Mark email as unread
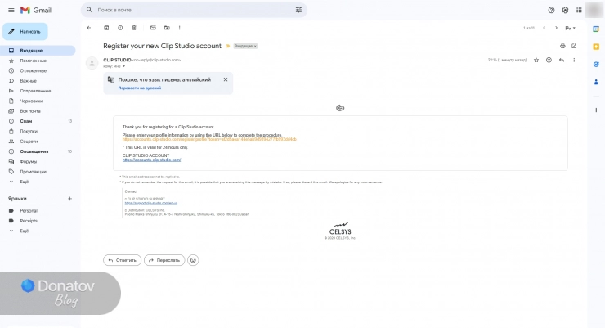 pyautogui.click(x=153, y=28)
